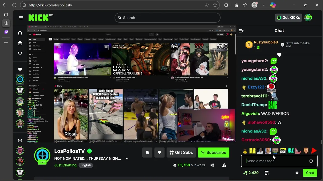Image resolution: width=323 pixels, height=181 pixels.
Task: Open a new tab with plus icon
Action: tap(6, 42)
